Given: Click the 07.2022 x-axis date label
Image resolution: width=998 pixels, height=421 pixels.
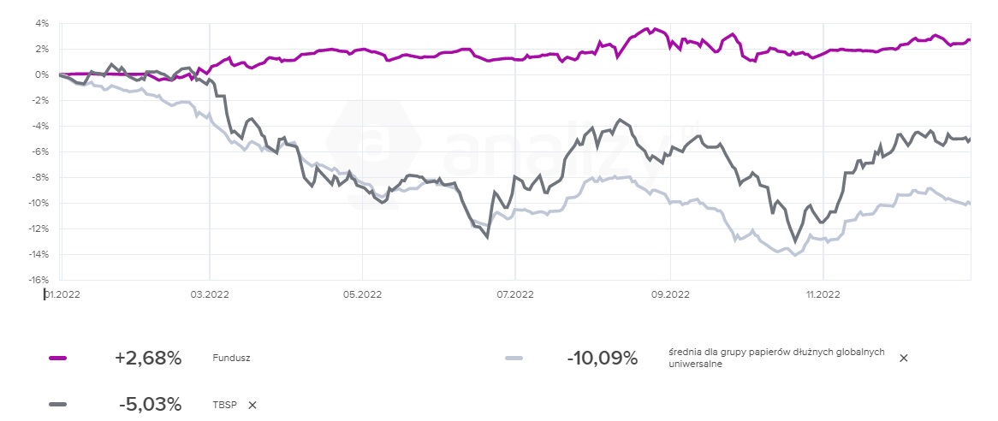Looking at the screenshot, I should (x=514, y=295).
